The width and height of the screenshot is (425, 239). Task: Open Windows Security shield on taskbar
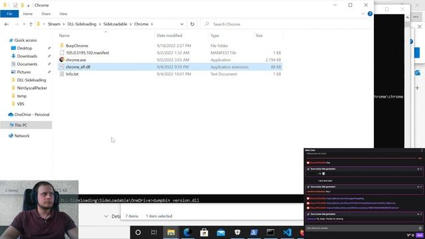point(238,232)
